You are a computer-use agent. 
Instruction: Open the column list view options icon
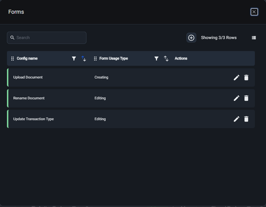pos(254,38)
